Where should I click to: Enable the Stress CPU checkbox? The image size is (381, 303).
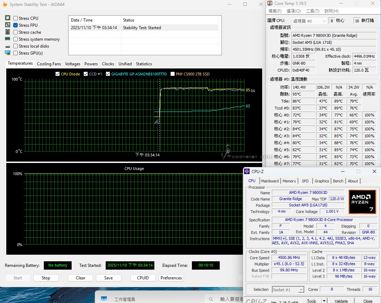[16, 18]
